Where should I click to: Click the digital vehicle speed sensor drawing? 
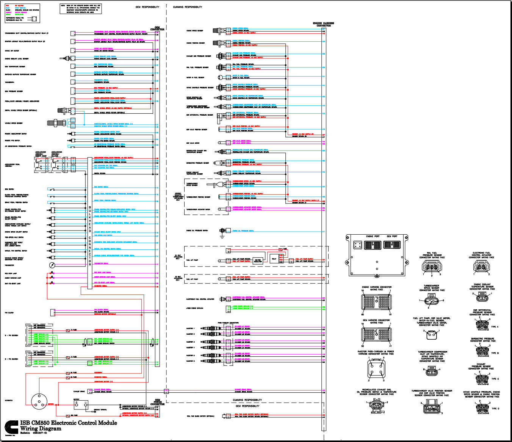tap(64, 111)
